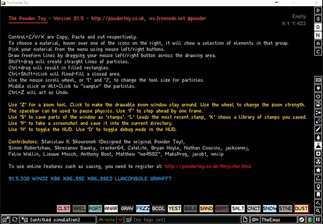Select the DUST element

tap(301, 209)
